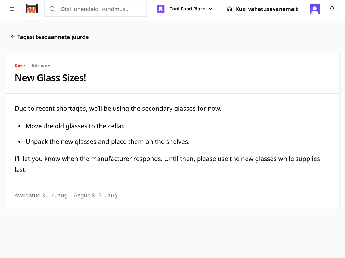The height and width of the screenshot is (258, 345).
Task: Click the Aegub R, 21. aug date
Action: pos(96,195)
